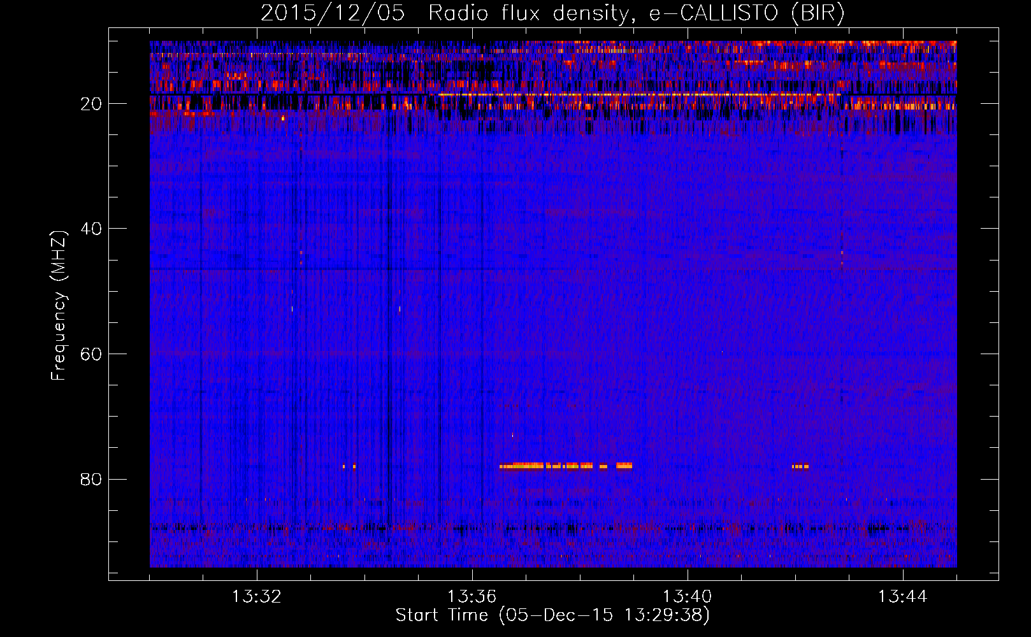Select the 13:36 time tick label
The width and height of the screenshot is (1031, 637).
point(472,597)
